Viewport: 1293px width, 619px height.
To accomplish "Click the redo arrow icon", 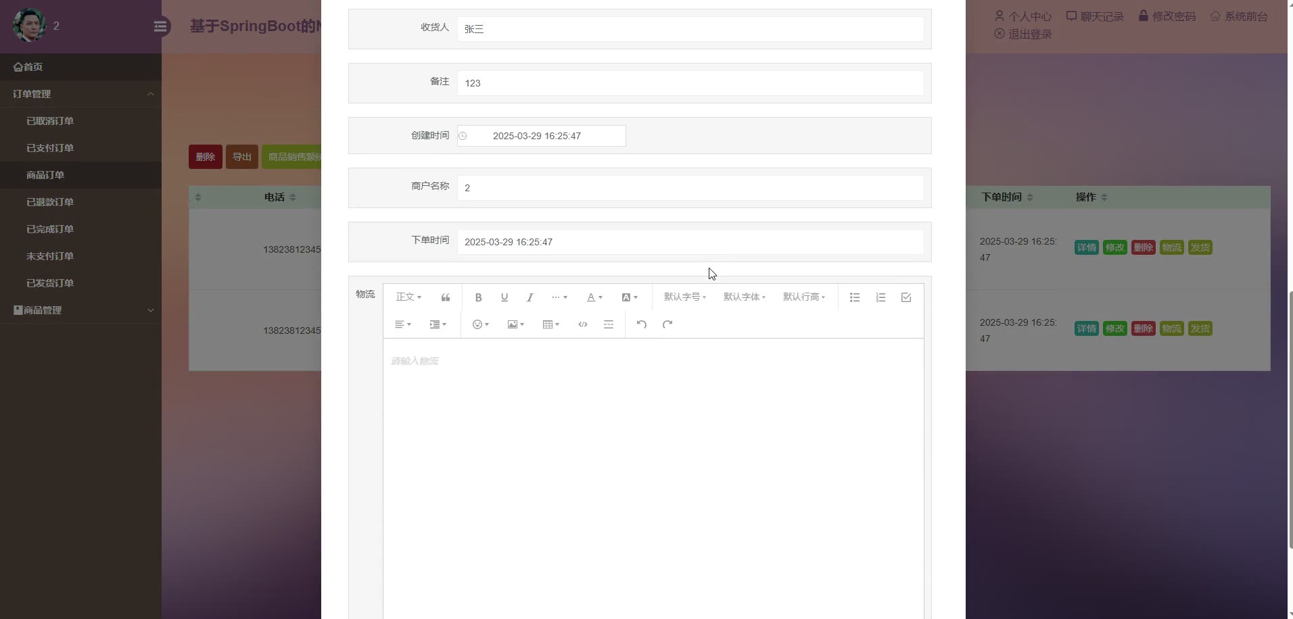I will click(667, 324).
